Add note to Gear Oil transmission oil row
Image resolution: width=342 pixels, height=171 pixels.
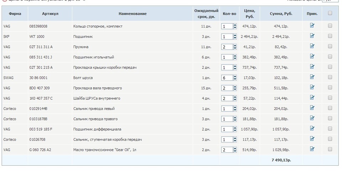click(312, 149)
